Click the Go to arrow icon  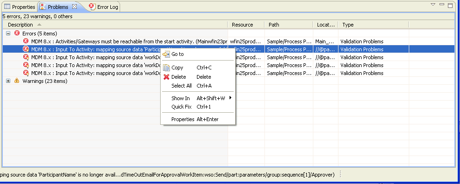point(166,55)
